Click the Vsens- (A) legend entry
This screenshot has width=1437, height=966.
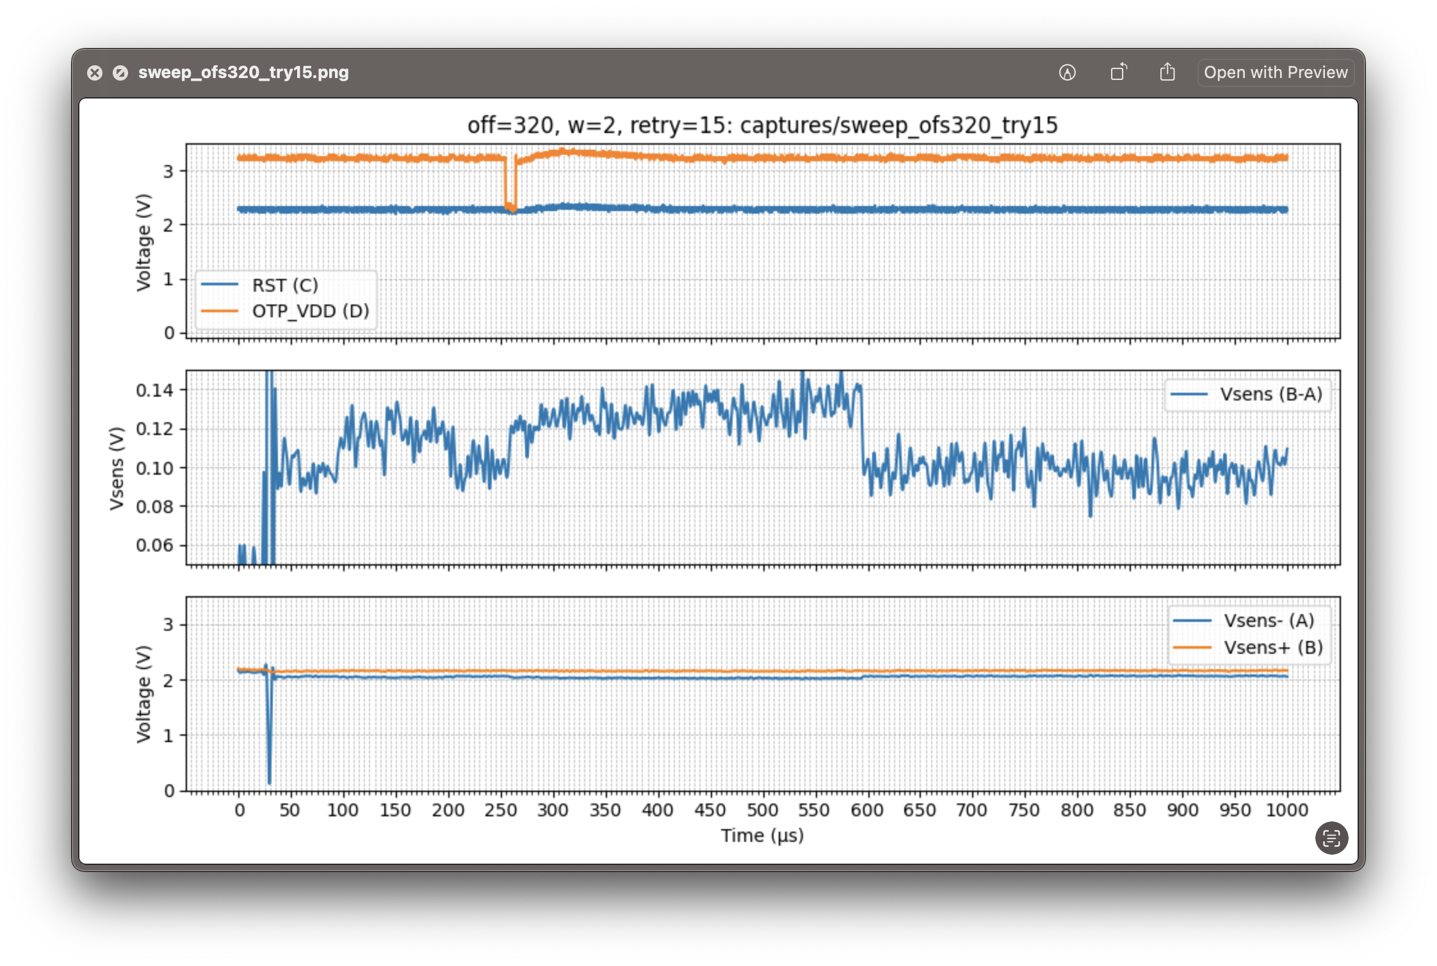click(1269, 621)
